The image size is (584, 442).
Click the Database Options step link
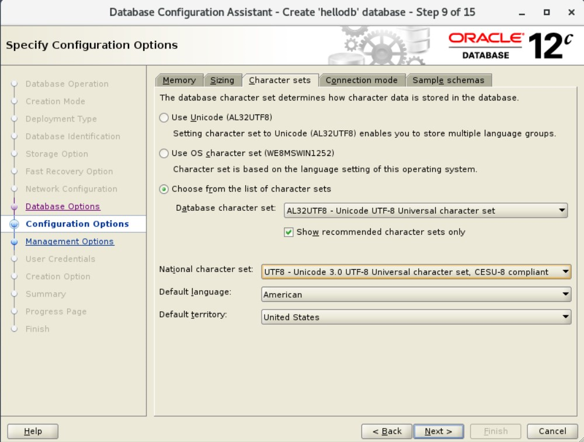[63, 206]
